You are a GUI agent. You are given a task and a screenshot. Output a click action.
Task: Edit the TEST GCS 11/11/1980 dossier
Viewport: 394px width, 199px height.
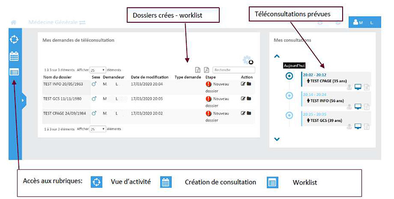click(243, 99)
